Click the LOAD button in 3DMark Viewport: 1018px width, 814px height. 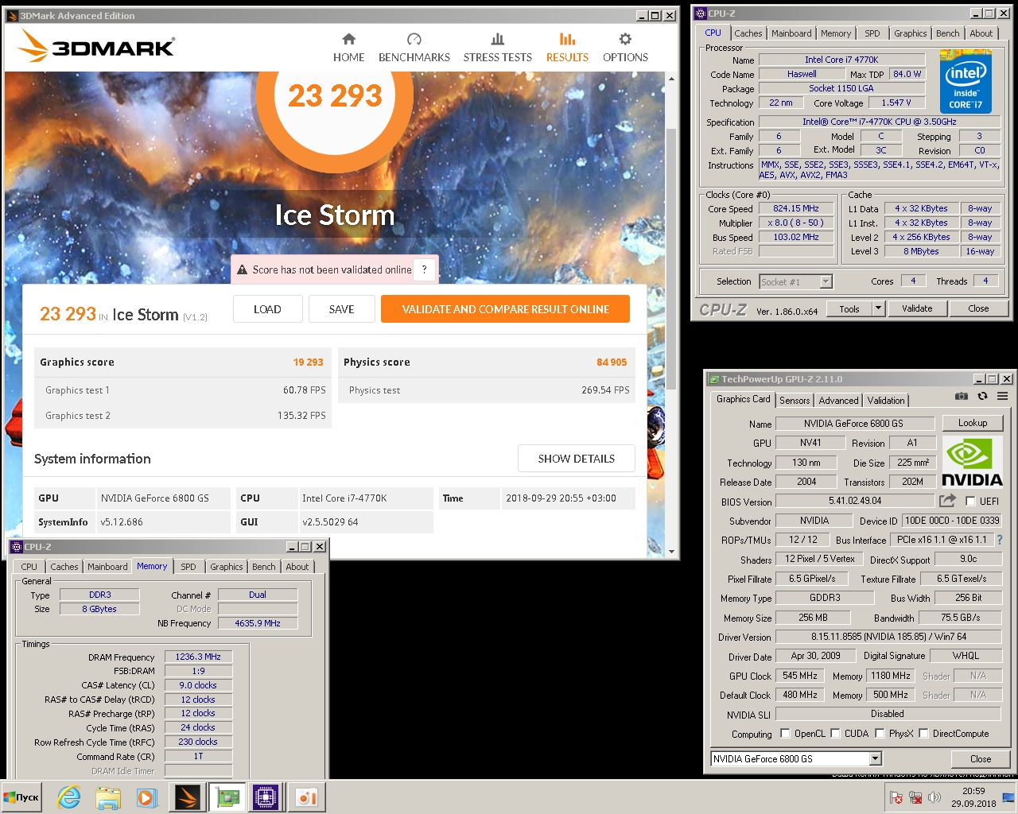point(267,309)
